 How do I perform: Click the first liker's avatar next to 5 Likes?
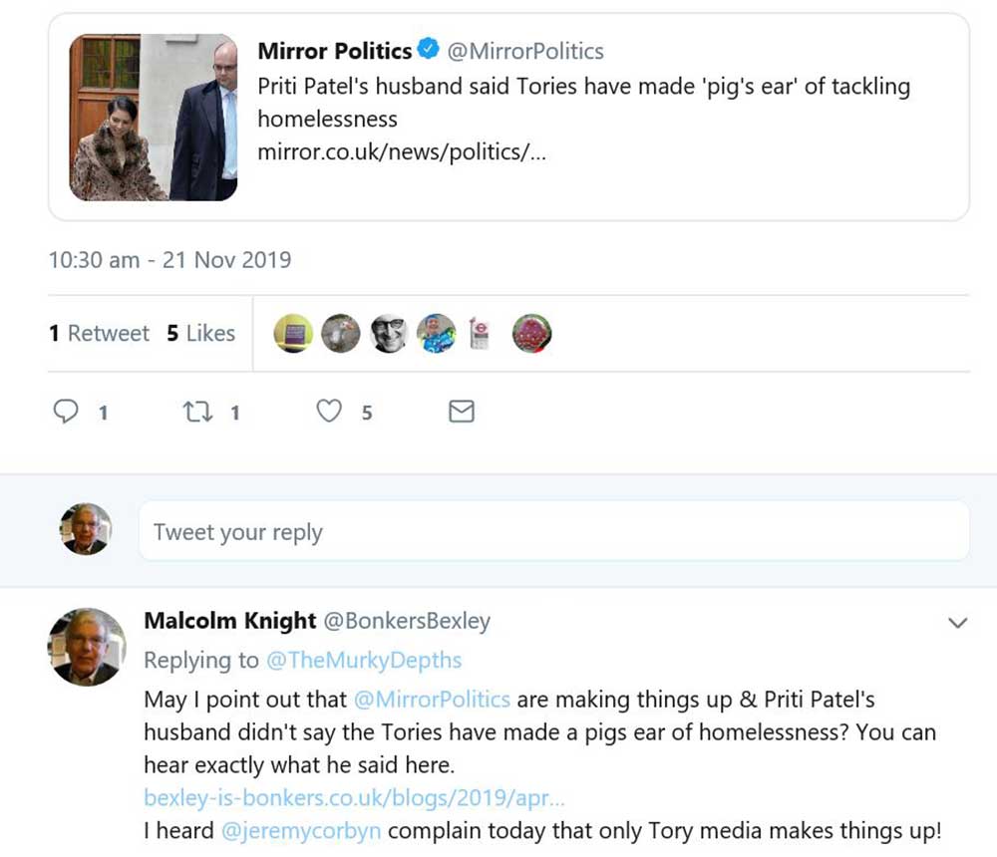(292, 333)
